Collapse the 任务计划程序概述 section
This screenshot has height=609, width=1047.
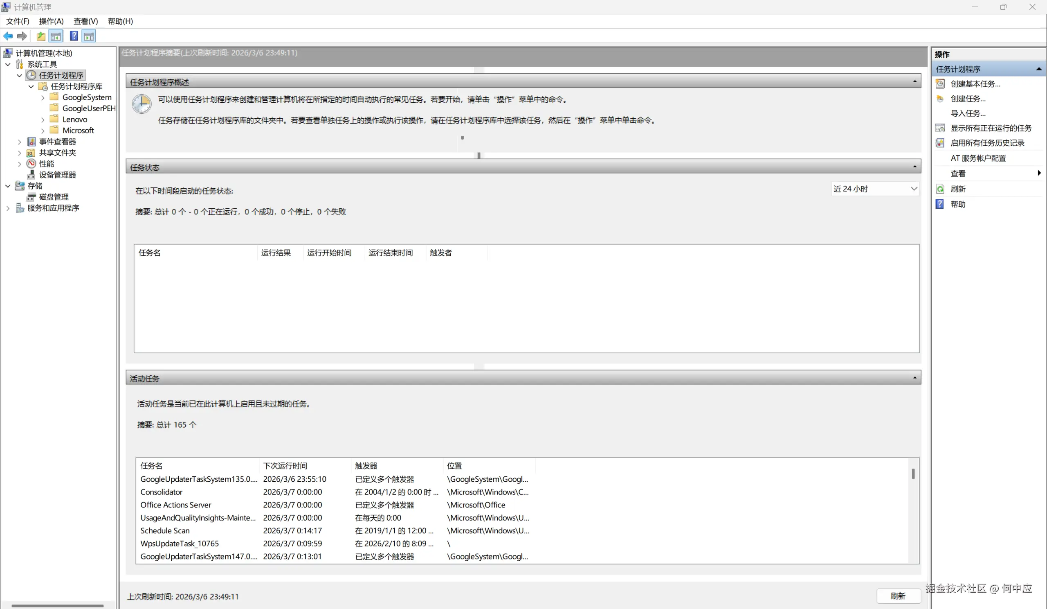(x=914, y=81)
